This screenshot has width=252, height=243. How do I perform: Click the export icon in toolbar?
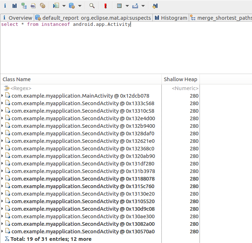coord(135,6)
